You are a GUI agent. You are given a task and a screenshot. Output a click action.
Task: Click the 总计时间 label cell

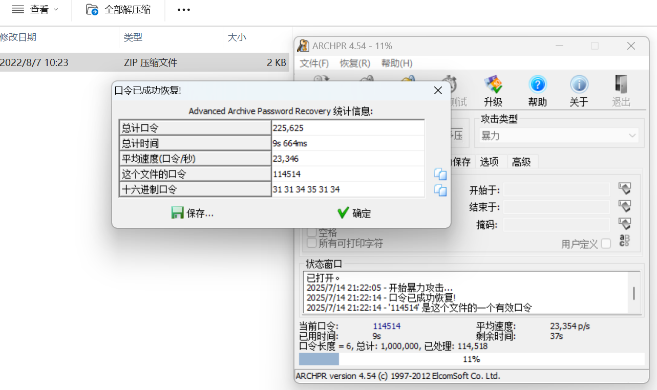[195, 143]
